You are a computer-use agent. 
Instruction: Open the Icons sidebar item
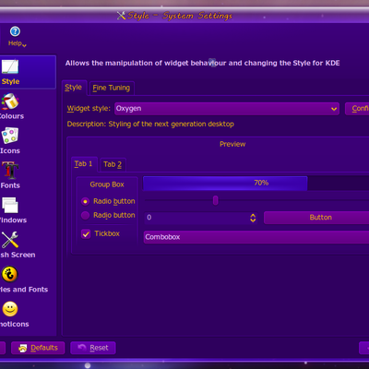coord(10,136)
